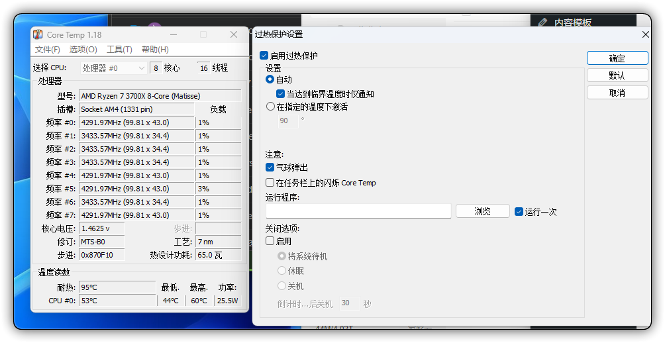Click the 运行程序 path input field
Image resolution: width=665 pixels, height=343 pixels.
[358, 211]
